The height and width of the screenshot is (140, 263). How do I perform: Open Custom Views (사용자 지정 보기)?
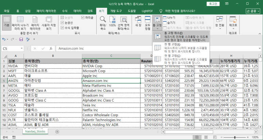click(49, 23)
